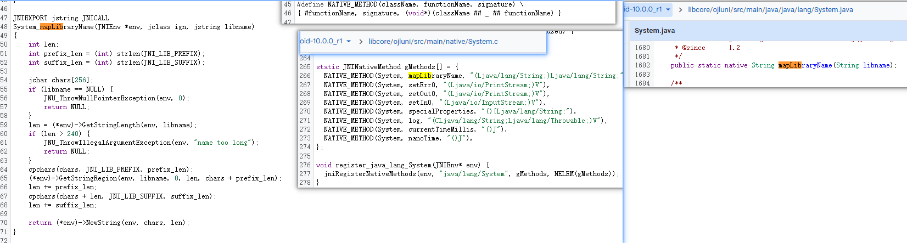Click yellow highlighted mapLib in gMethods table

coord(419,76)
